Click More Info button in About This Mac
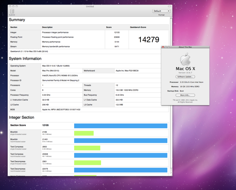Screen dimensions: 236x190 pyautogui.click(x=185, y=95)
